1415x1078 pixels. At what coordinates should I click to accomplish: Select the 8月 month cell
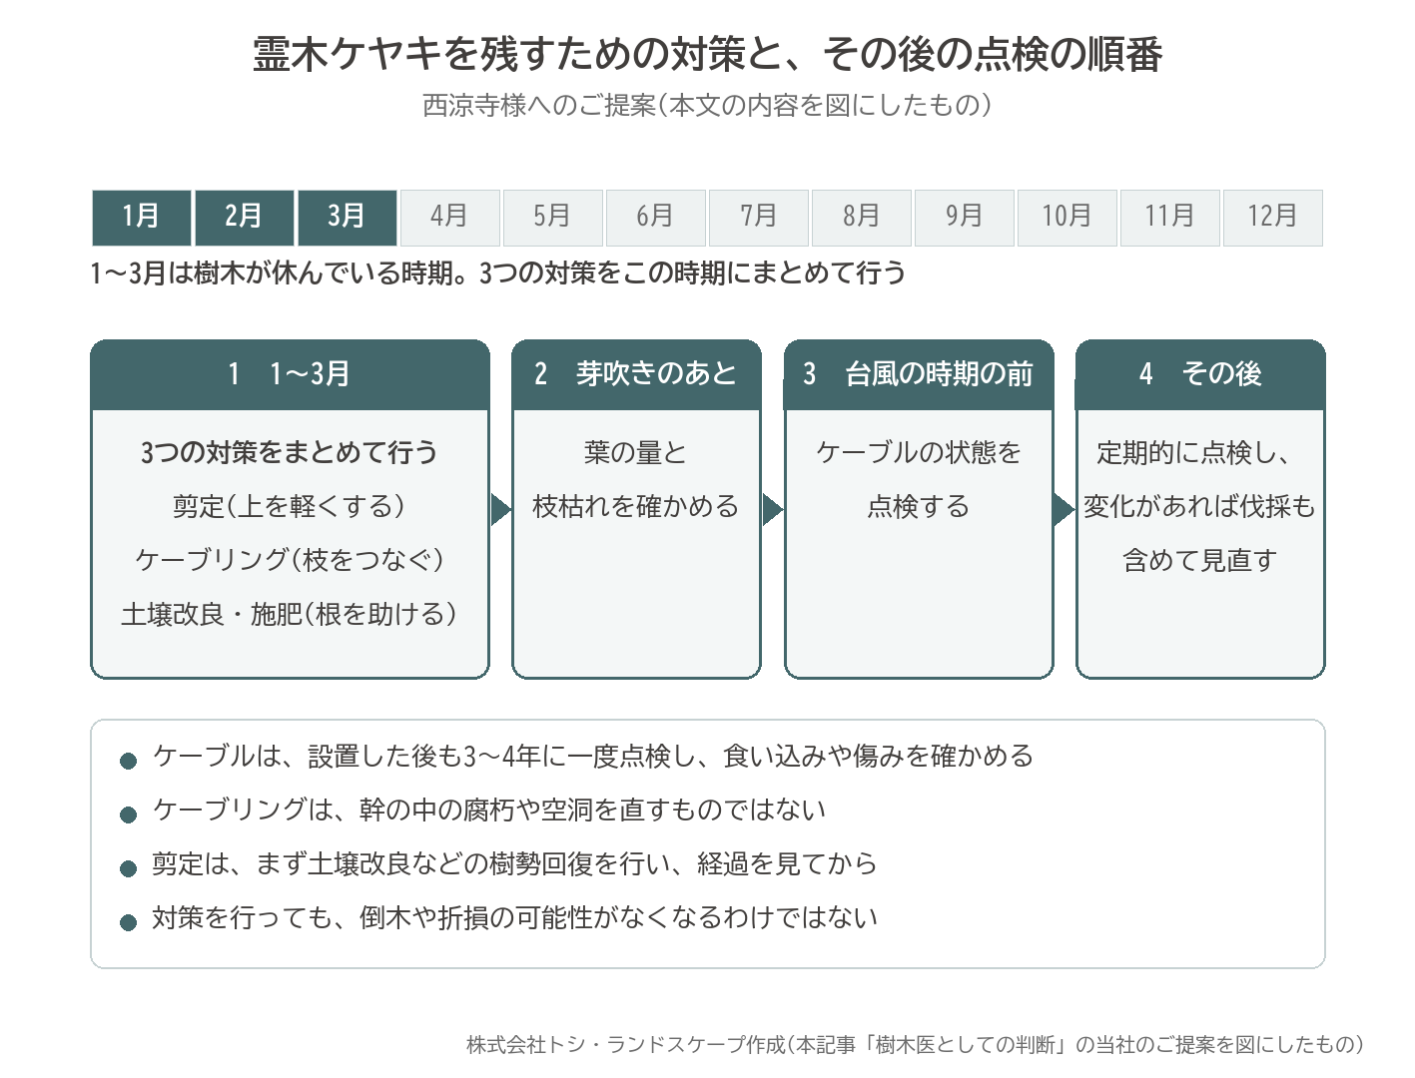point(862,217)
